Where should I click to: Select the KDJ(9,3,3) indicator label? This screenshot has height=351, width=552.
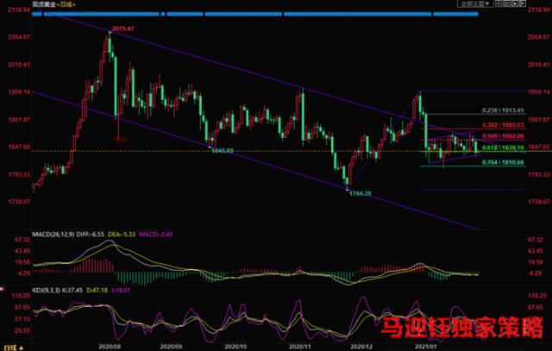[46, 291]
